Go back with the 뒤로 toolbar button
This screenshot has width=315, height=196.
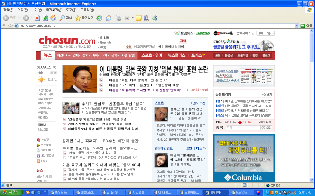(10, 18)
